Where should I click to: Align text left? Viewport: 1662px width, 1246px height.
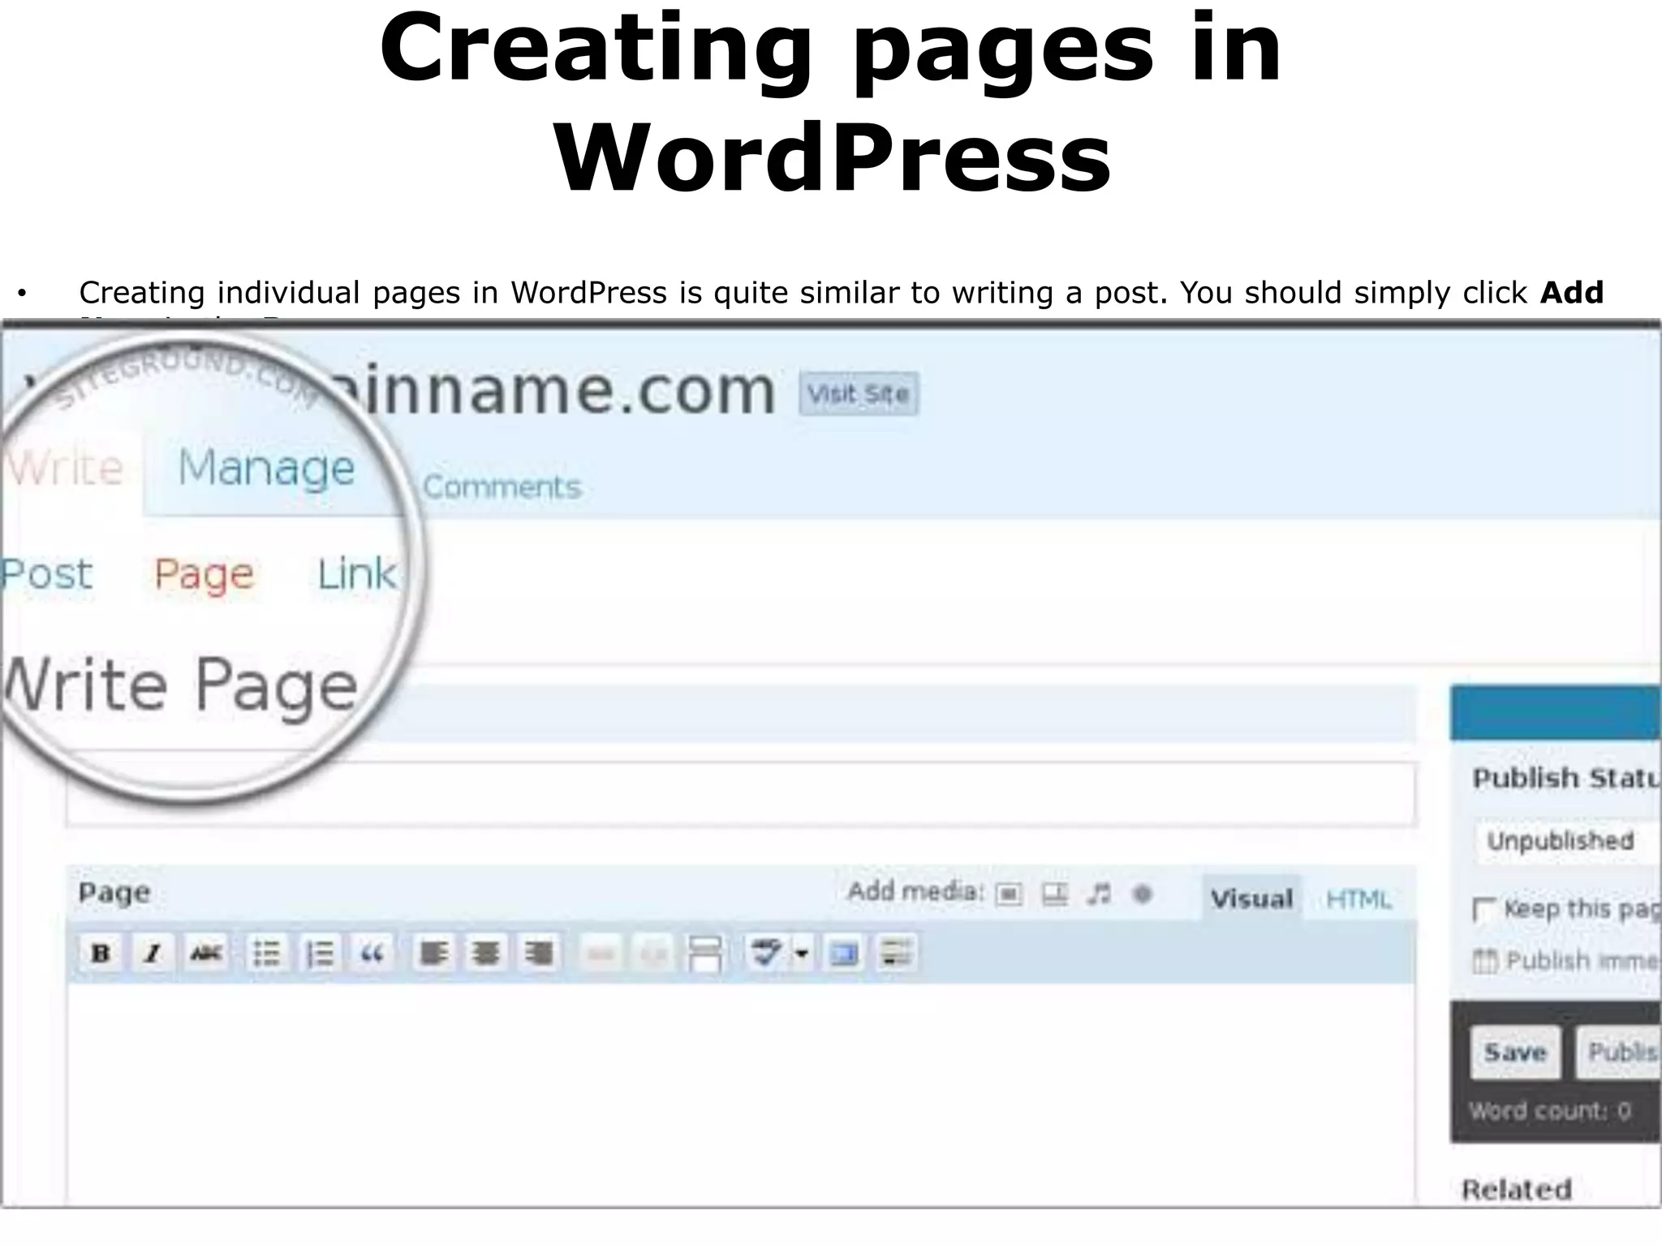[434, 953]
